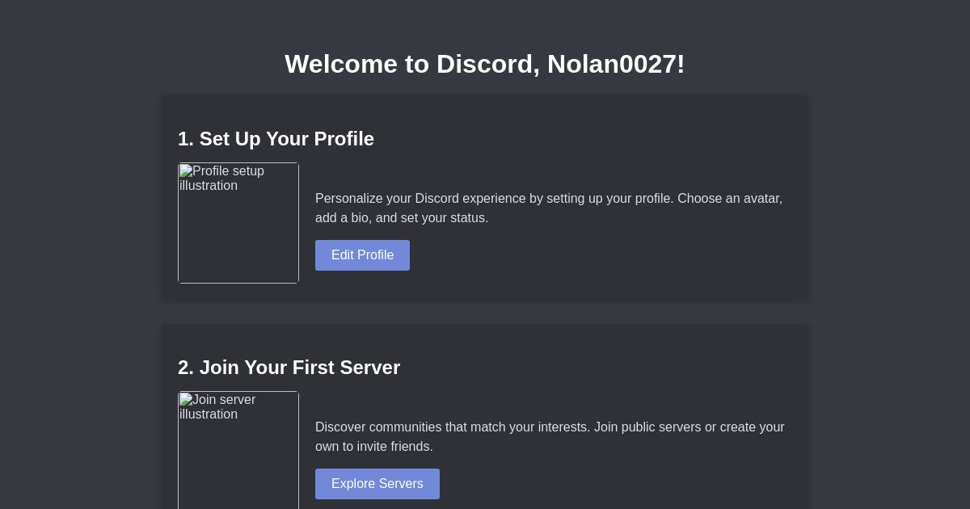
Task: Click the profile personalization description text
Action: click(x=549, y=208)
